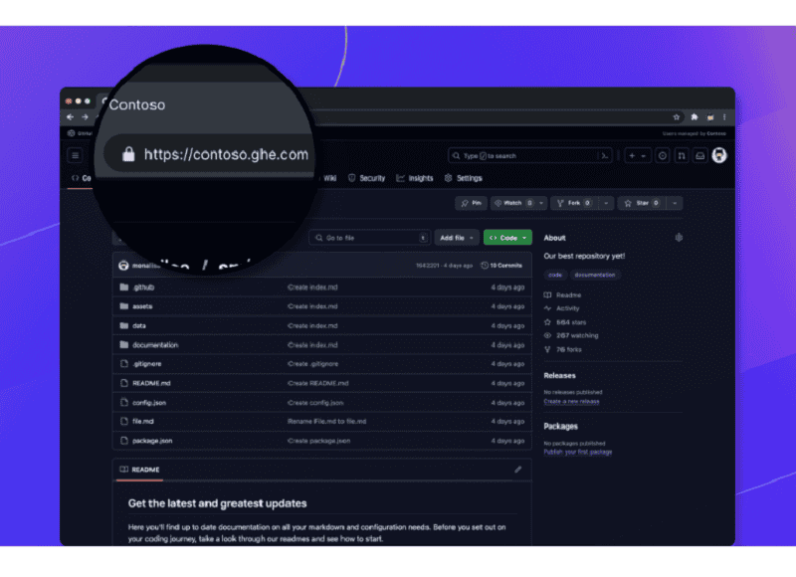Open the package.json file
The image size is (796, 577).
point(152,441)
